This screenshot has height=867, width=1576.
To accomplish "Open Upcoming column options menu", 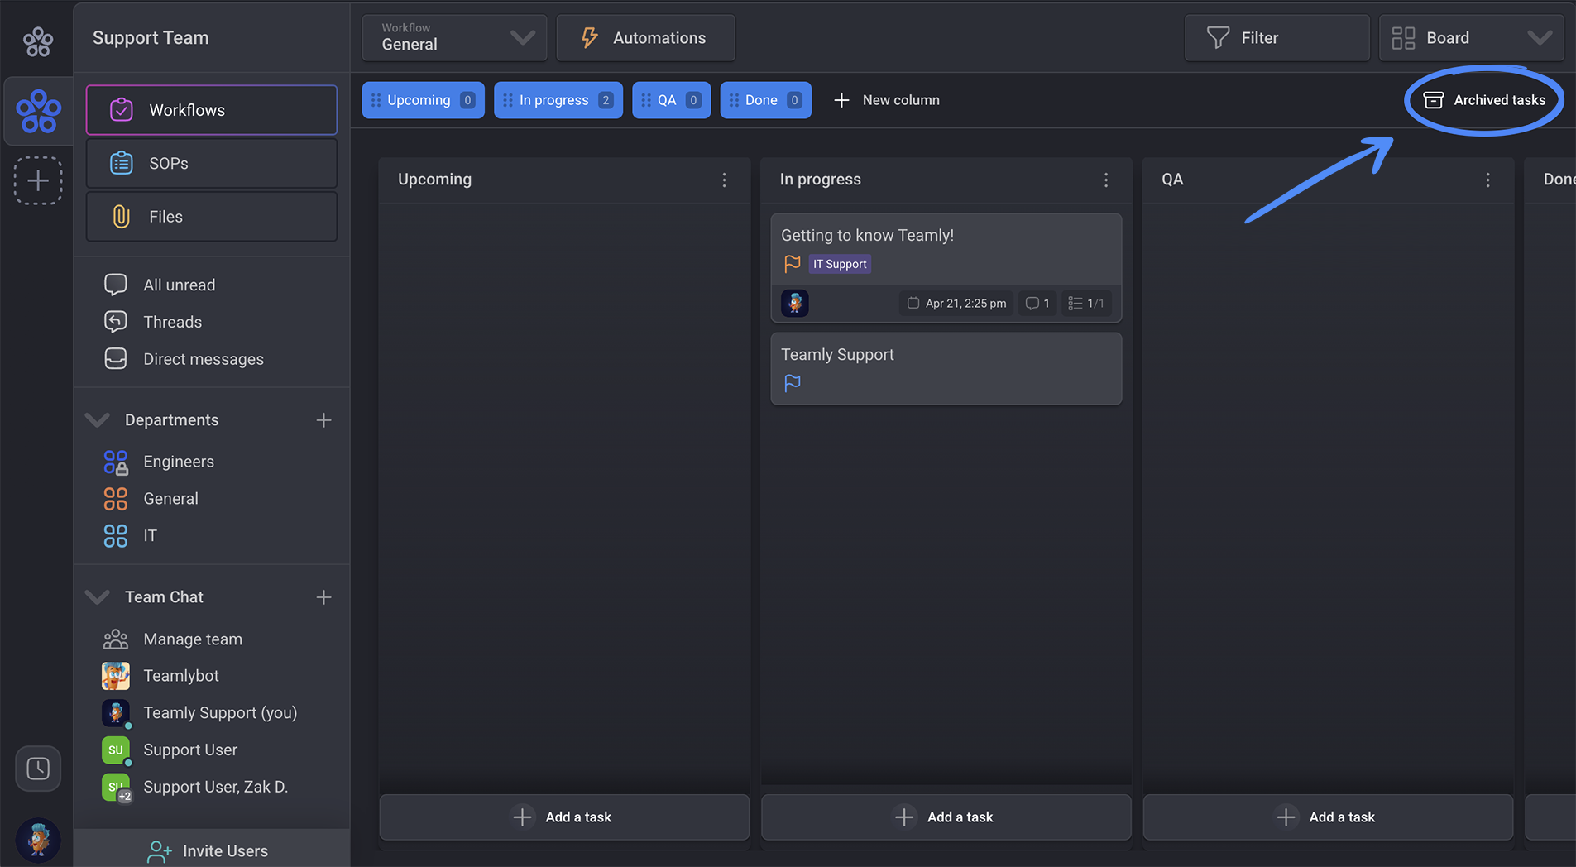I will (x=724, y=180).
